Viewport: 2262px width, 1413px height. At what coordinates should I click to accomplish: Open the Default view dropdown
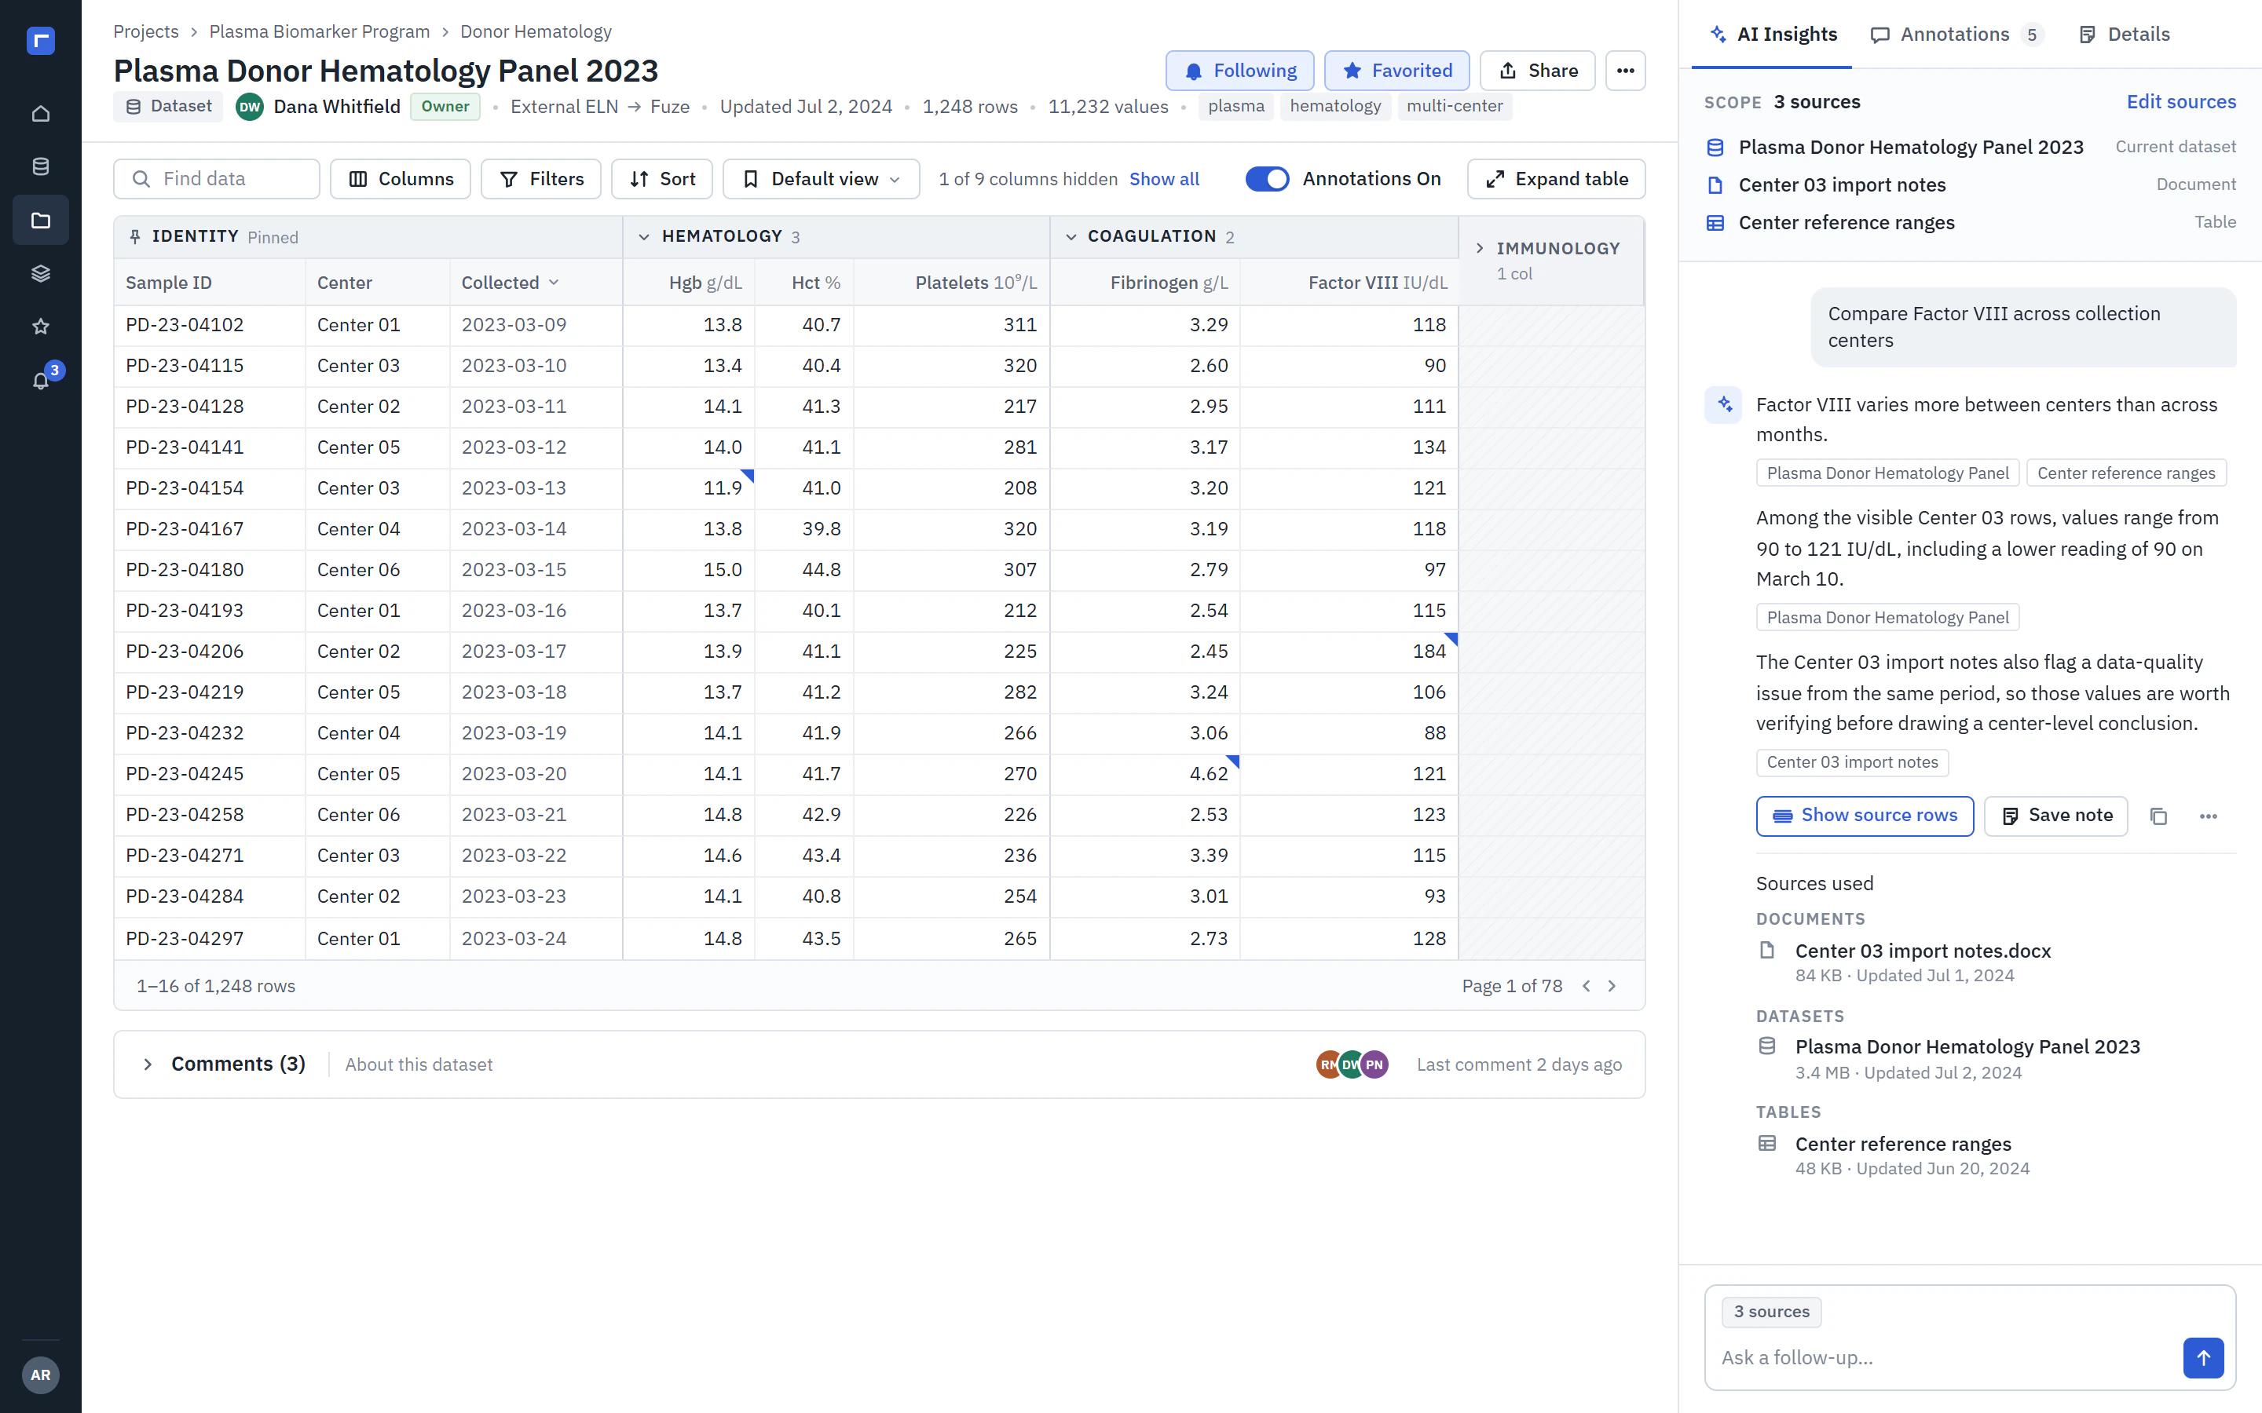pyautogui.click(x=821, y=178)
